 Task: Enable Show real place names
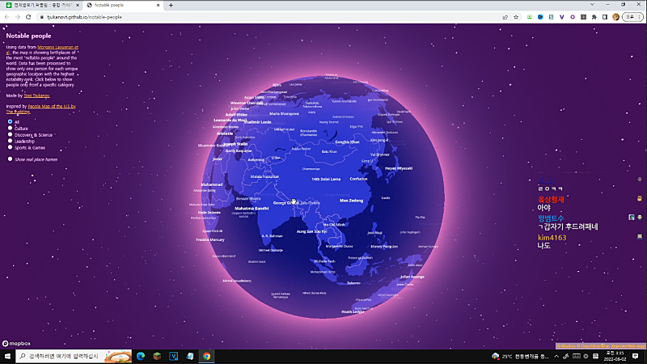point(10,159)
